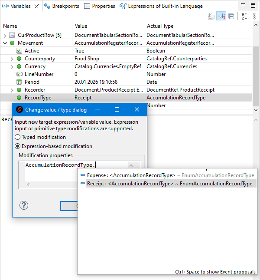Close the Variables tab
Screen dimensions: 260x280
pos(36,6)
